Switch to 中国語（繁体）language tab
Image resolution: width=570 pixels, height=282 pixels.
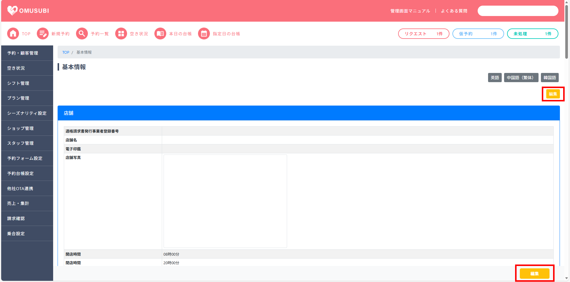521,78
